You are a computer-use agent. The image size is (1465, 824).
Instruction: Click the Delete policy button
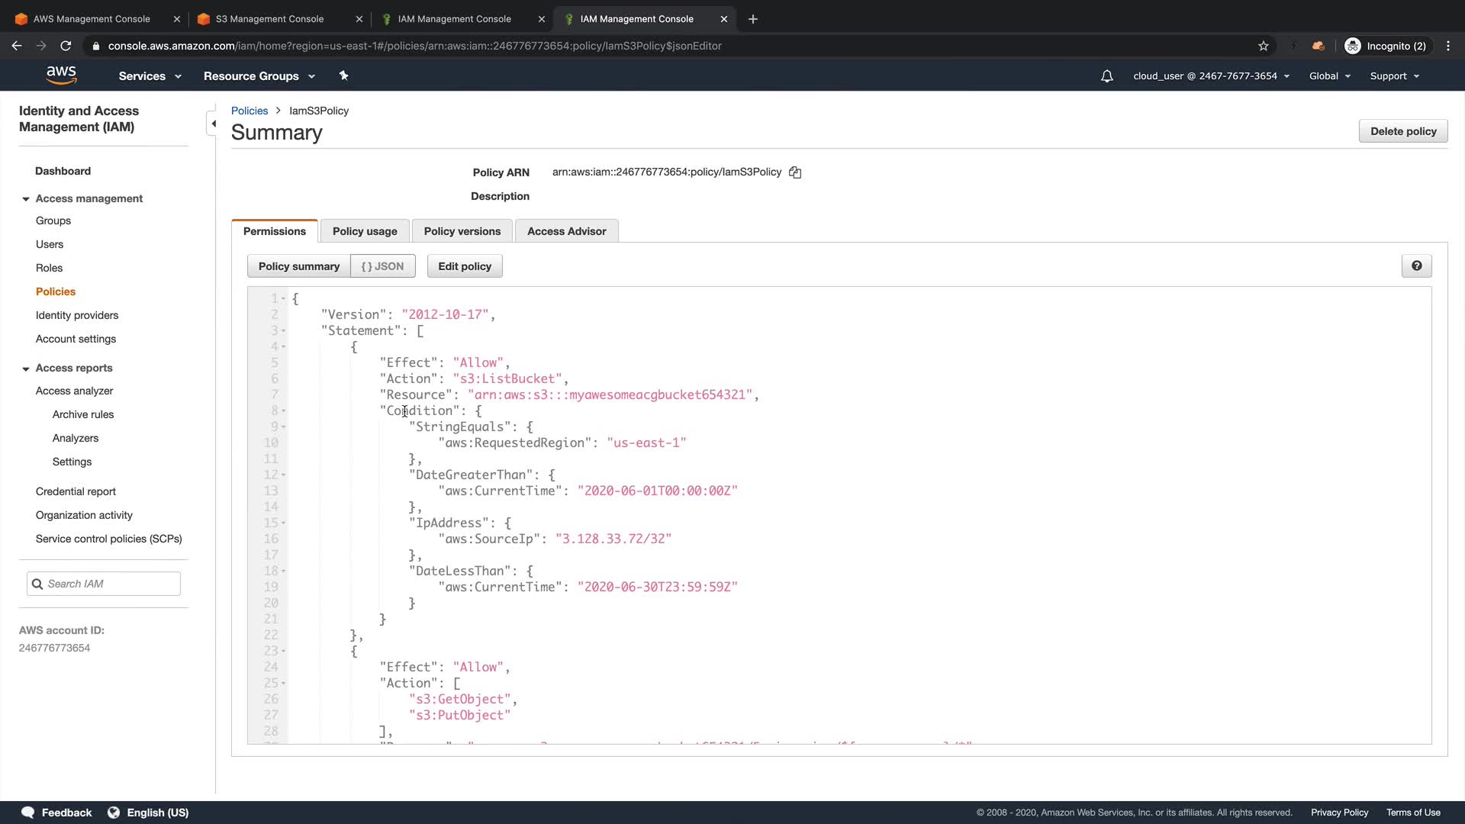point(1402,131)
